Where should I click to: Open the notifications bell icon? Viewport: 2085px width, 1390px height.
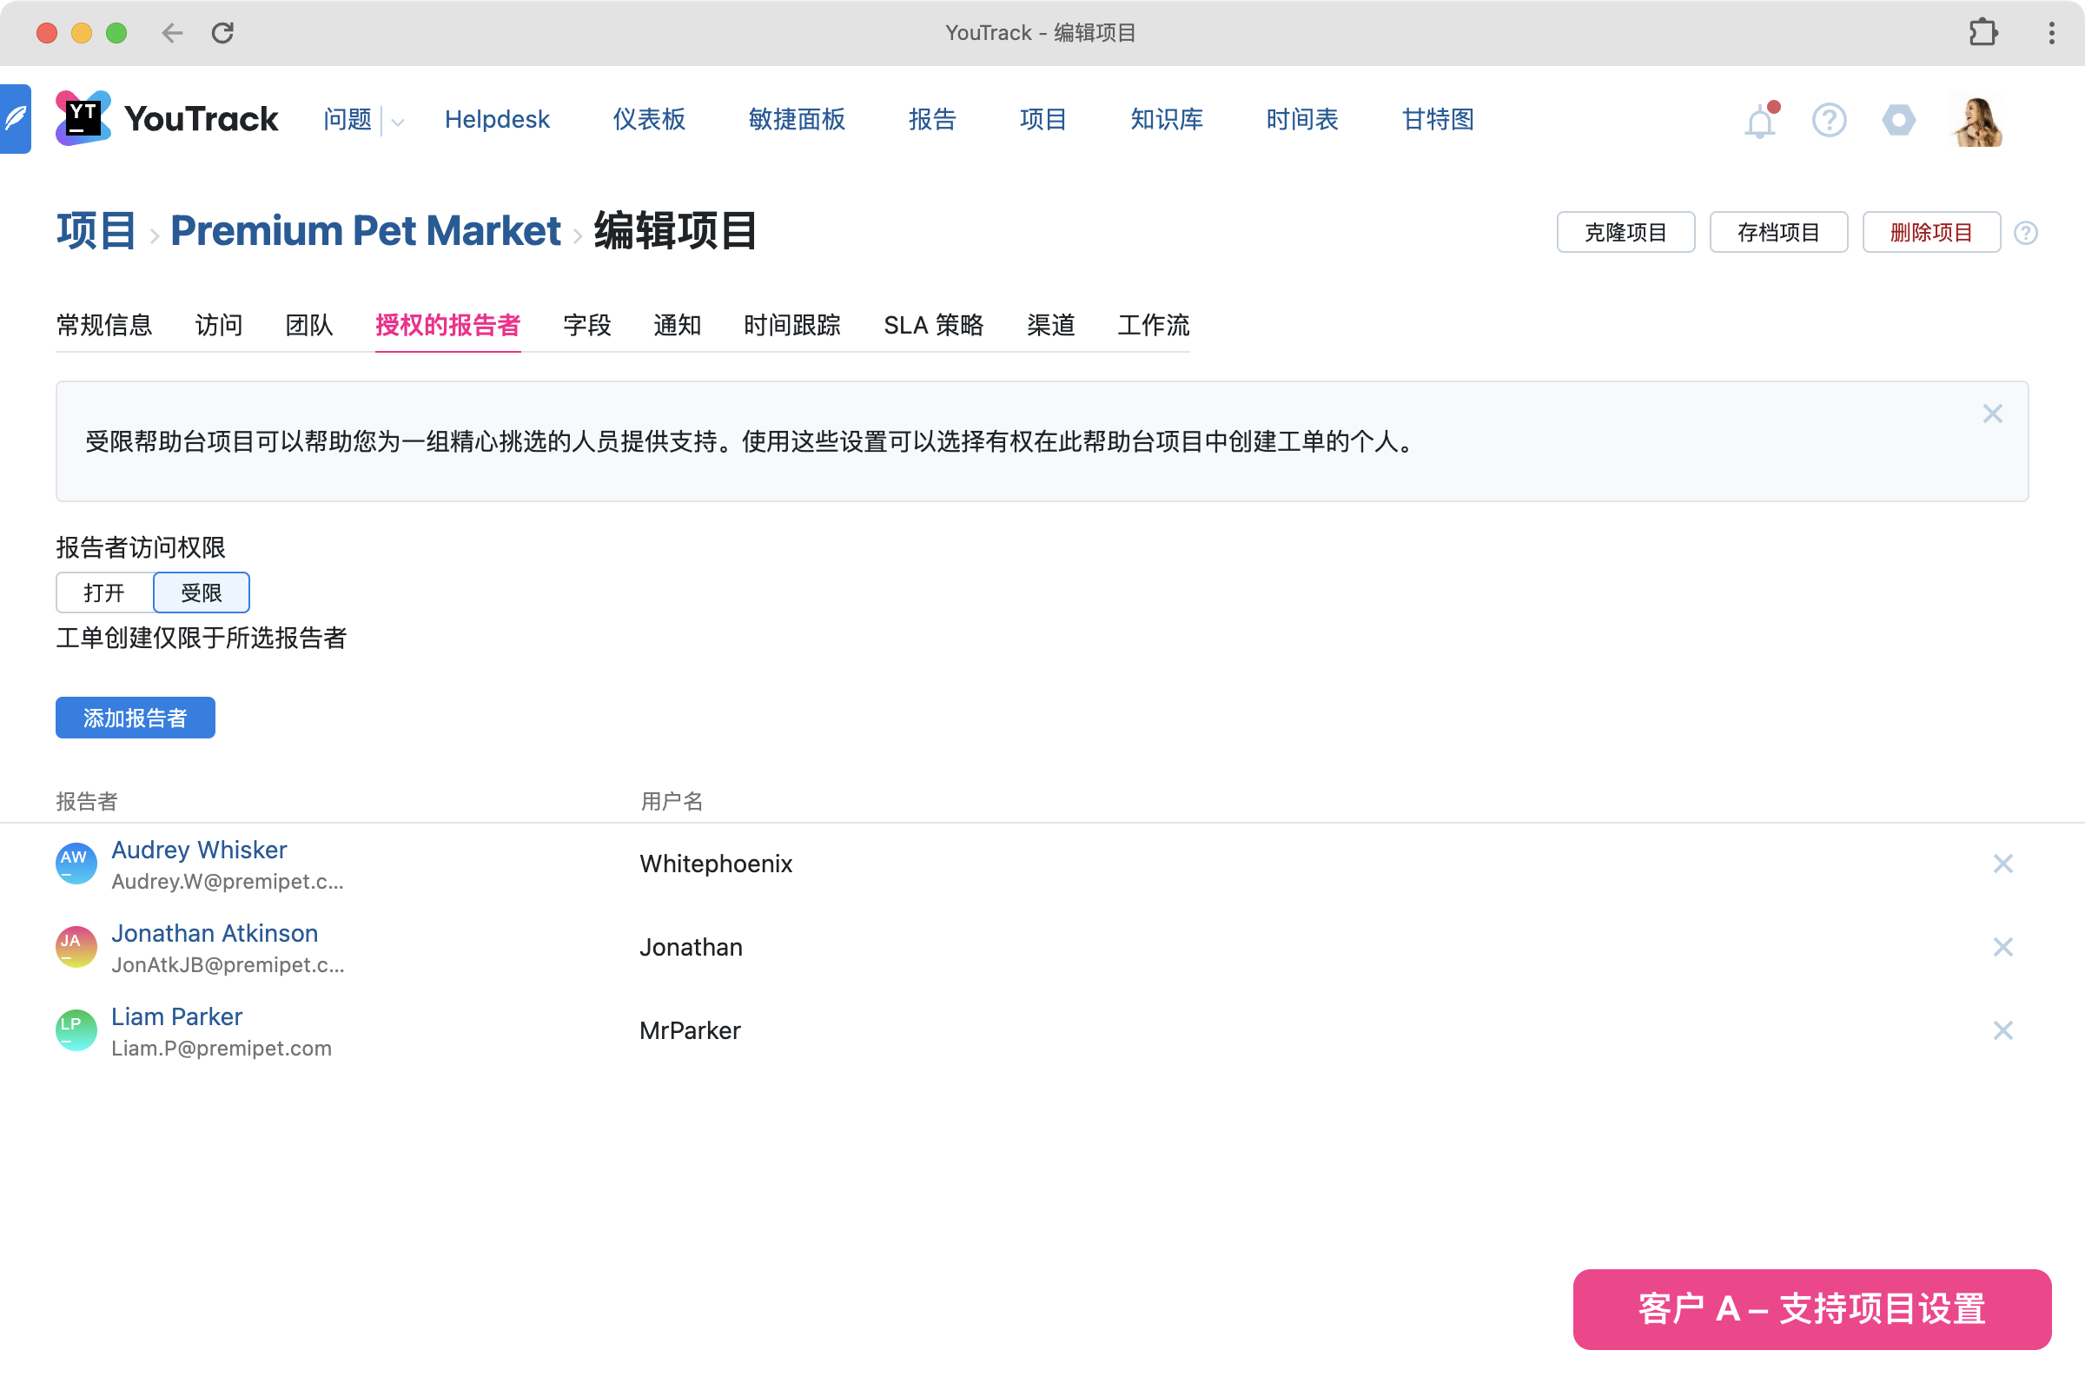point(1760,121)
